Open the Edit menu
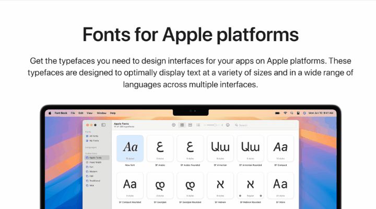This screenshot has height=209, width=376. click(x=81, y=113)
